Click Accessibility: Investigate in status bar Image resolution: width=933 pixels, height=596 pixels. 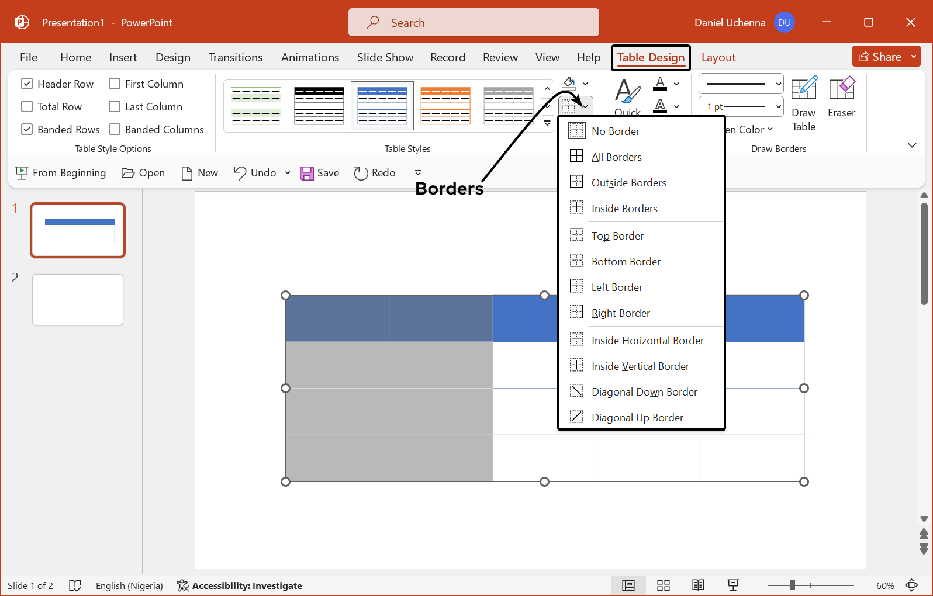pos(240,585)
